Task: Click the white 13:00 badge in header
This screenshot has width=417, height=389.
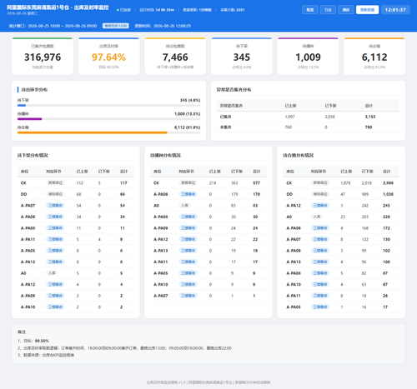Action: pos(116,26)
